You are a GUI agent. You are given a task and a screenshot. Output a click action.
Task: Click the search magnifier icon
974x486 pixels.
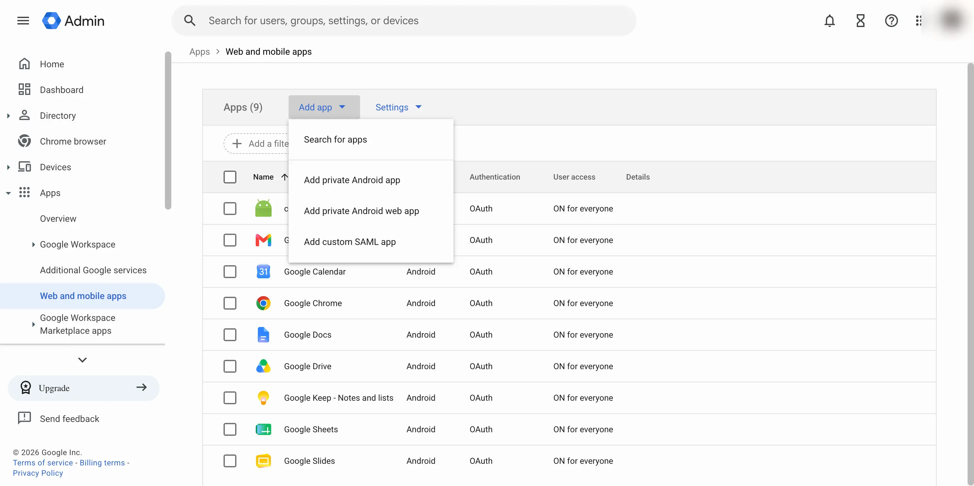[x=190, y=20]
